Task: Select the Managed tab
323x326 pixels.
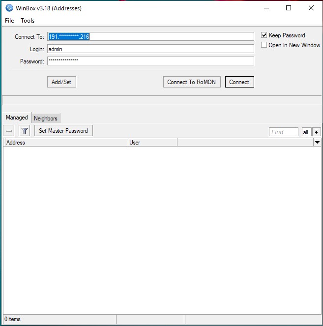Action: pos(17,118)
